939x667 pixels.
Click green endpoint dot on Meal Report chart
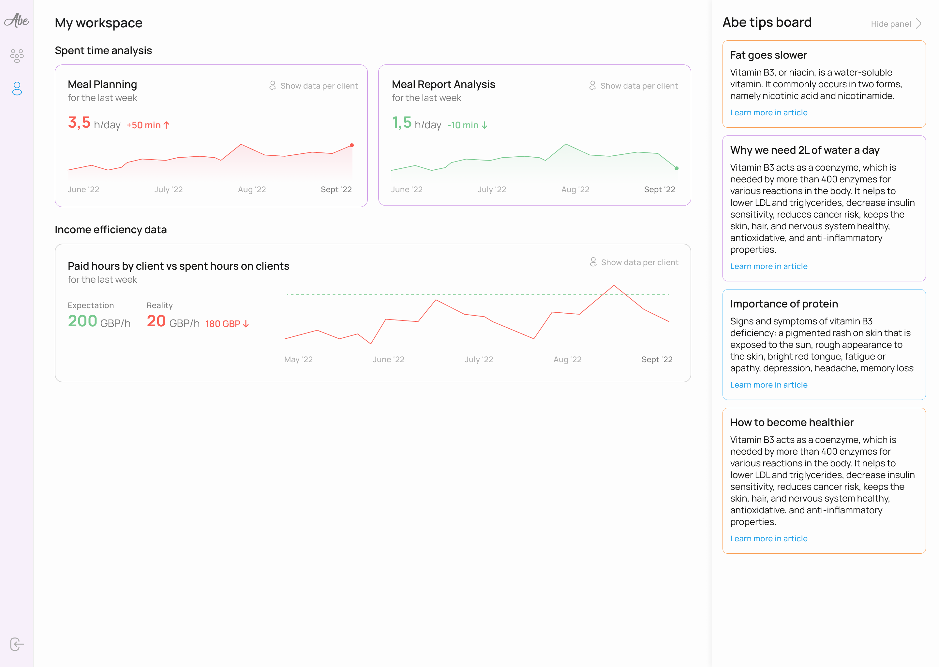pos(676,168)
